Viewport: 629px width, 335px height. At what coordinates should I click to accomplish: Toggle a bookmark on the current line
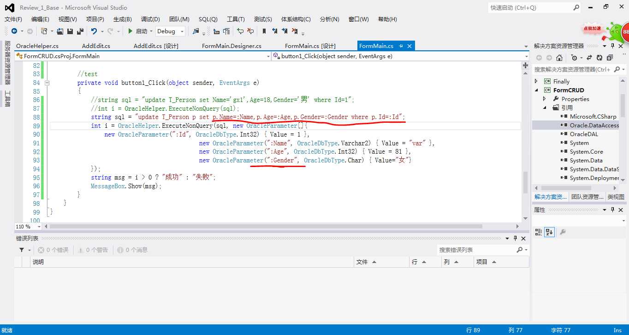[264, 31]
